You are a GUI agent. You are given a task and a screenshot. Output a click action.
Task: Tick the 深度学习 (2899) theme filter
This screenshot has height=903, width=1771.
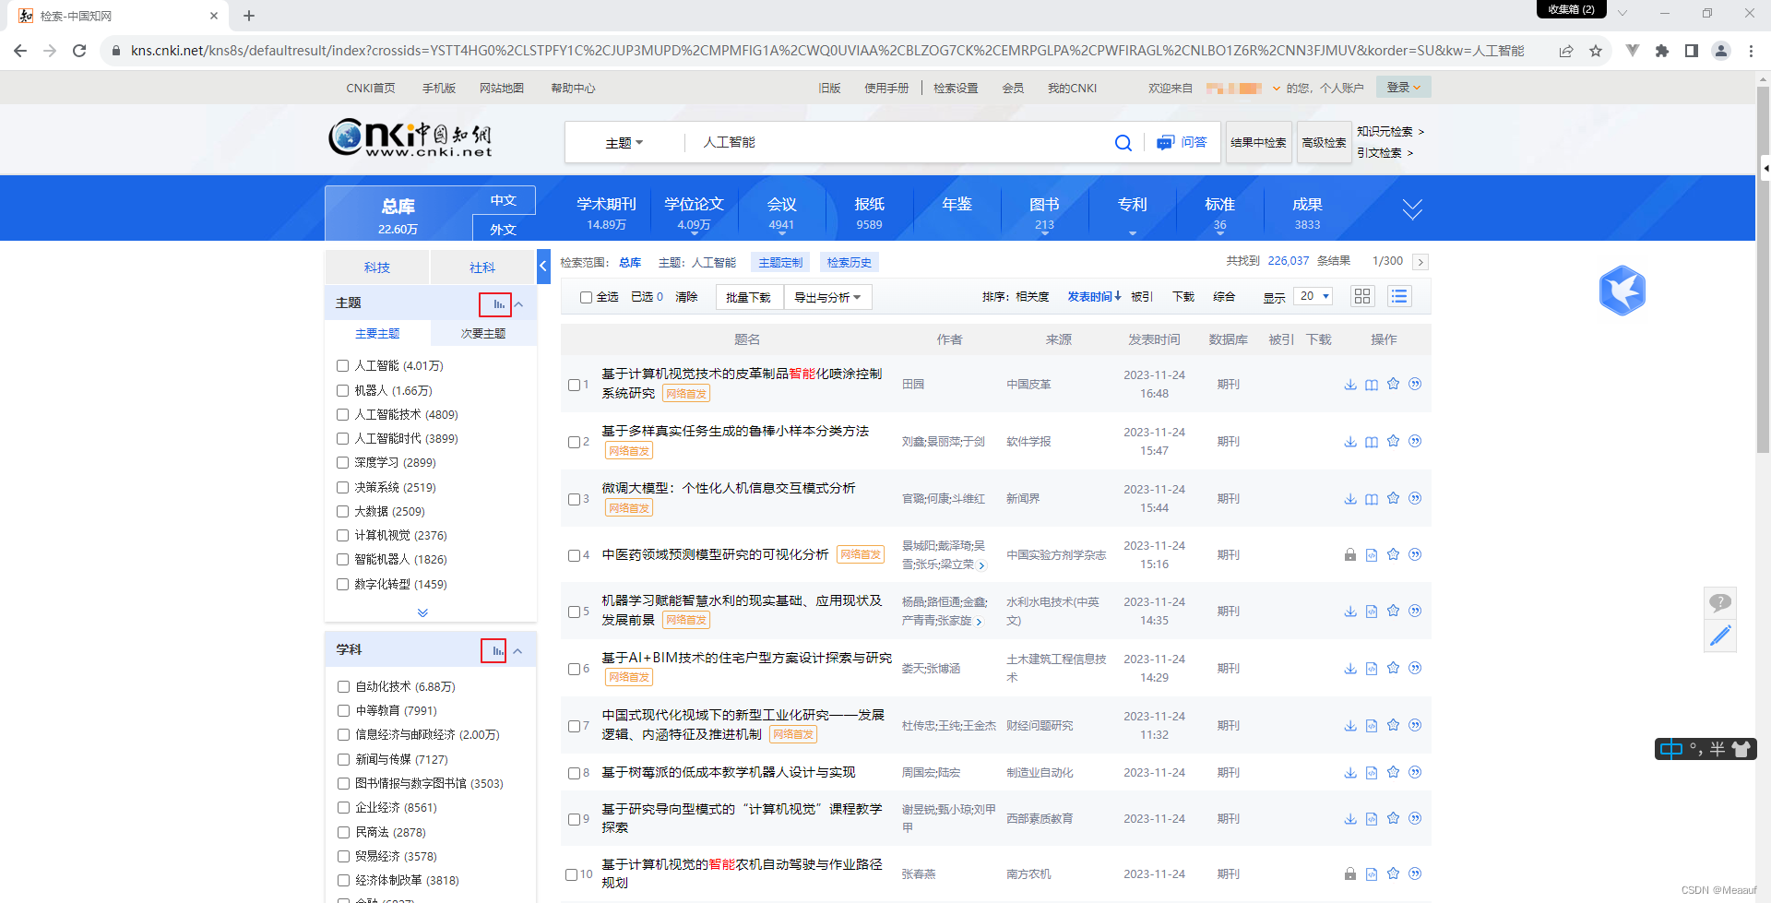coord(342,463)
